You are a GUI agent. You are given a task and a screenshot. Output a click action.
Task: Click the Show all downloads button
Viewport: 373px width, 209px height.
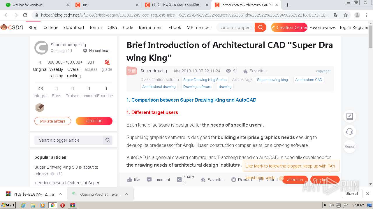(x=352, y=194)
